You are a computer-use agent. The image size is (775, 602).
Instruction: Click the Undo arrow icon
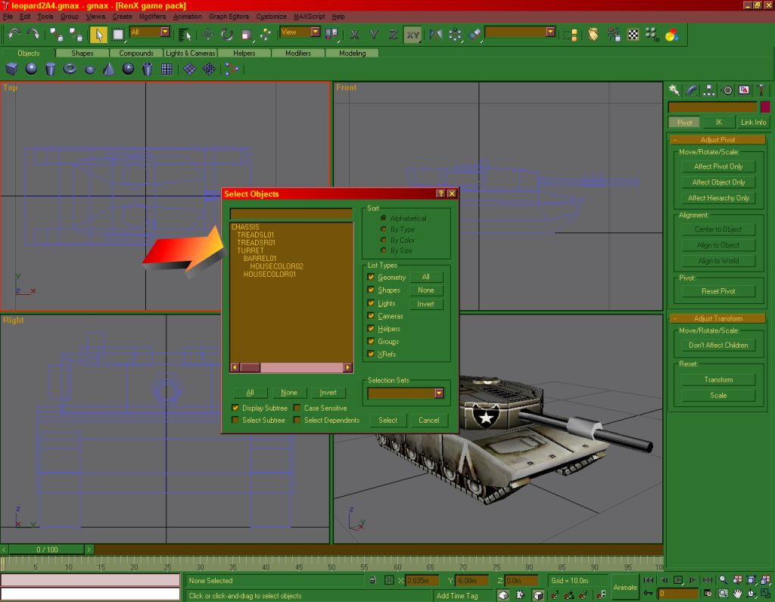(14, 34)
